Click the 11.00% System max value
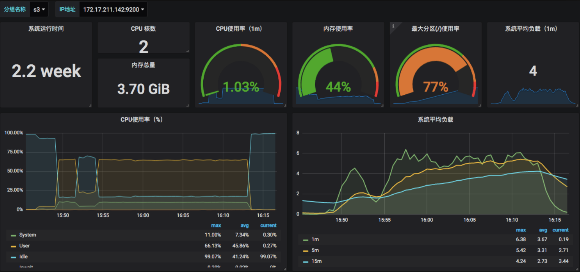The width and height of the screenshot is (580, 272). coord(214,235)
